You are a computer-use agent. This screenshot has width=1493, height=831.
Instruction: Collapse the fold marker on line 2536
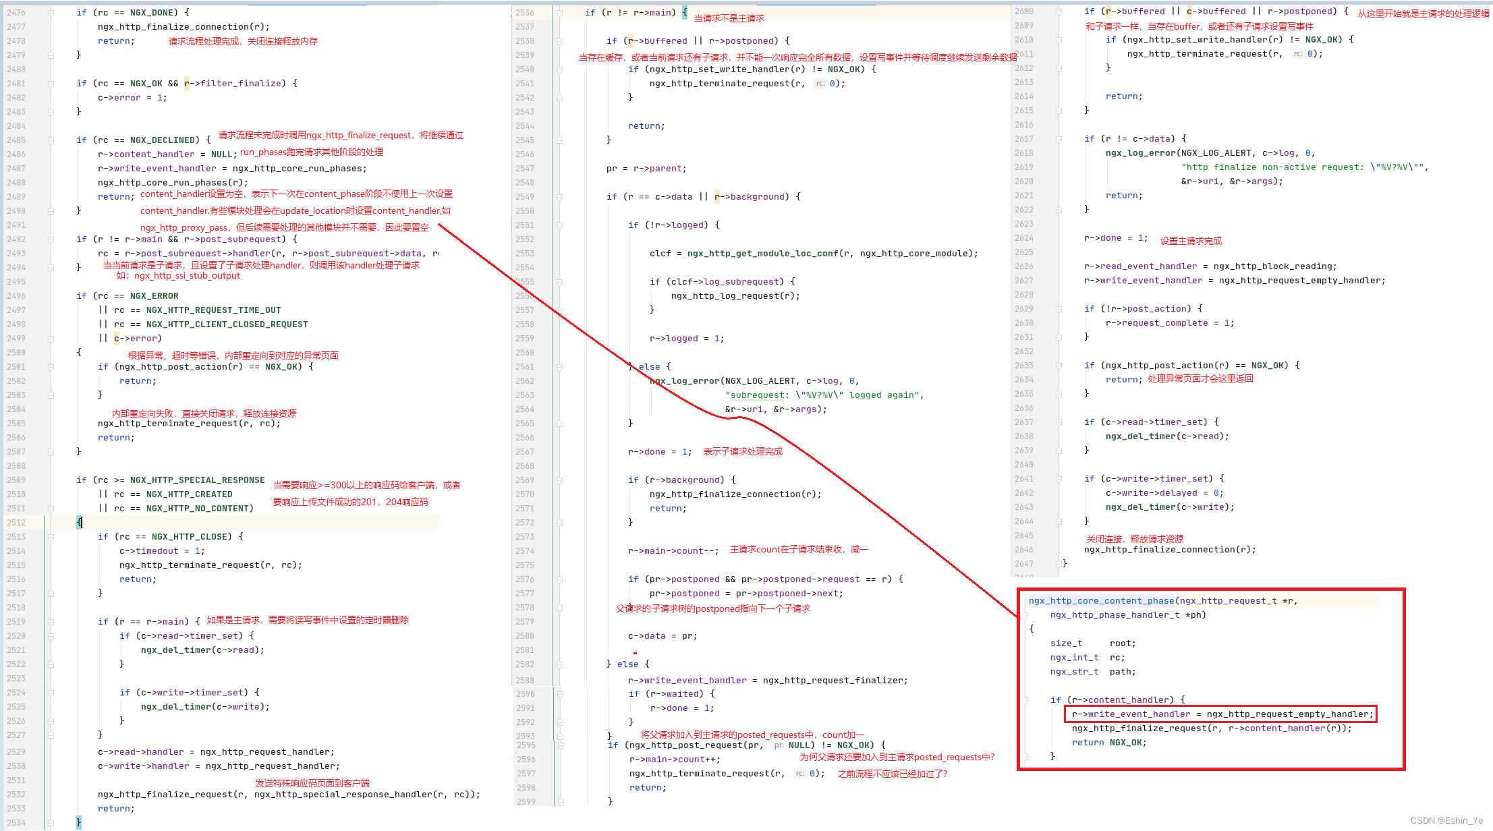(559, 13)
